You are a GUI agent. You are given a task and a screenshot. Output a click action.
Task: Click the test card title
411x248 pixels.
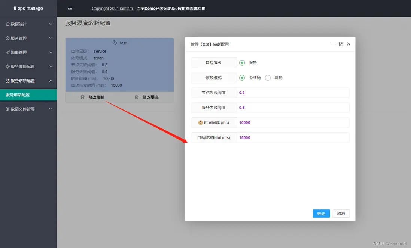tap(123, 43)
